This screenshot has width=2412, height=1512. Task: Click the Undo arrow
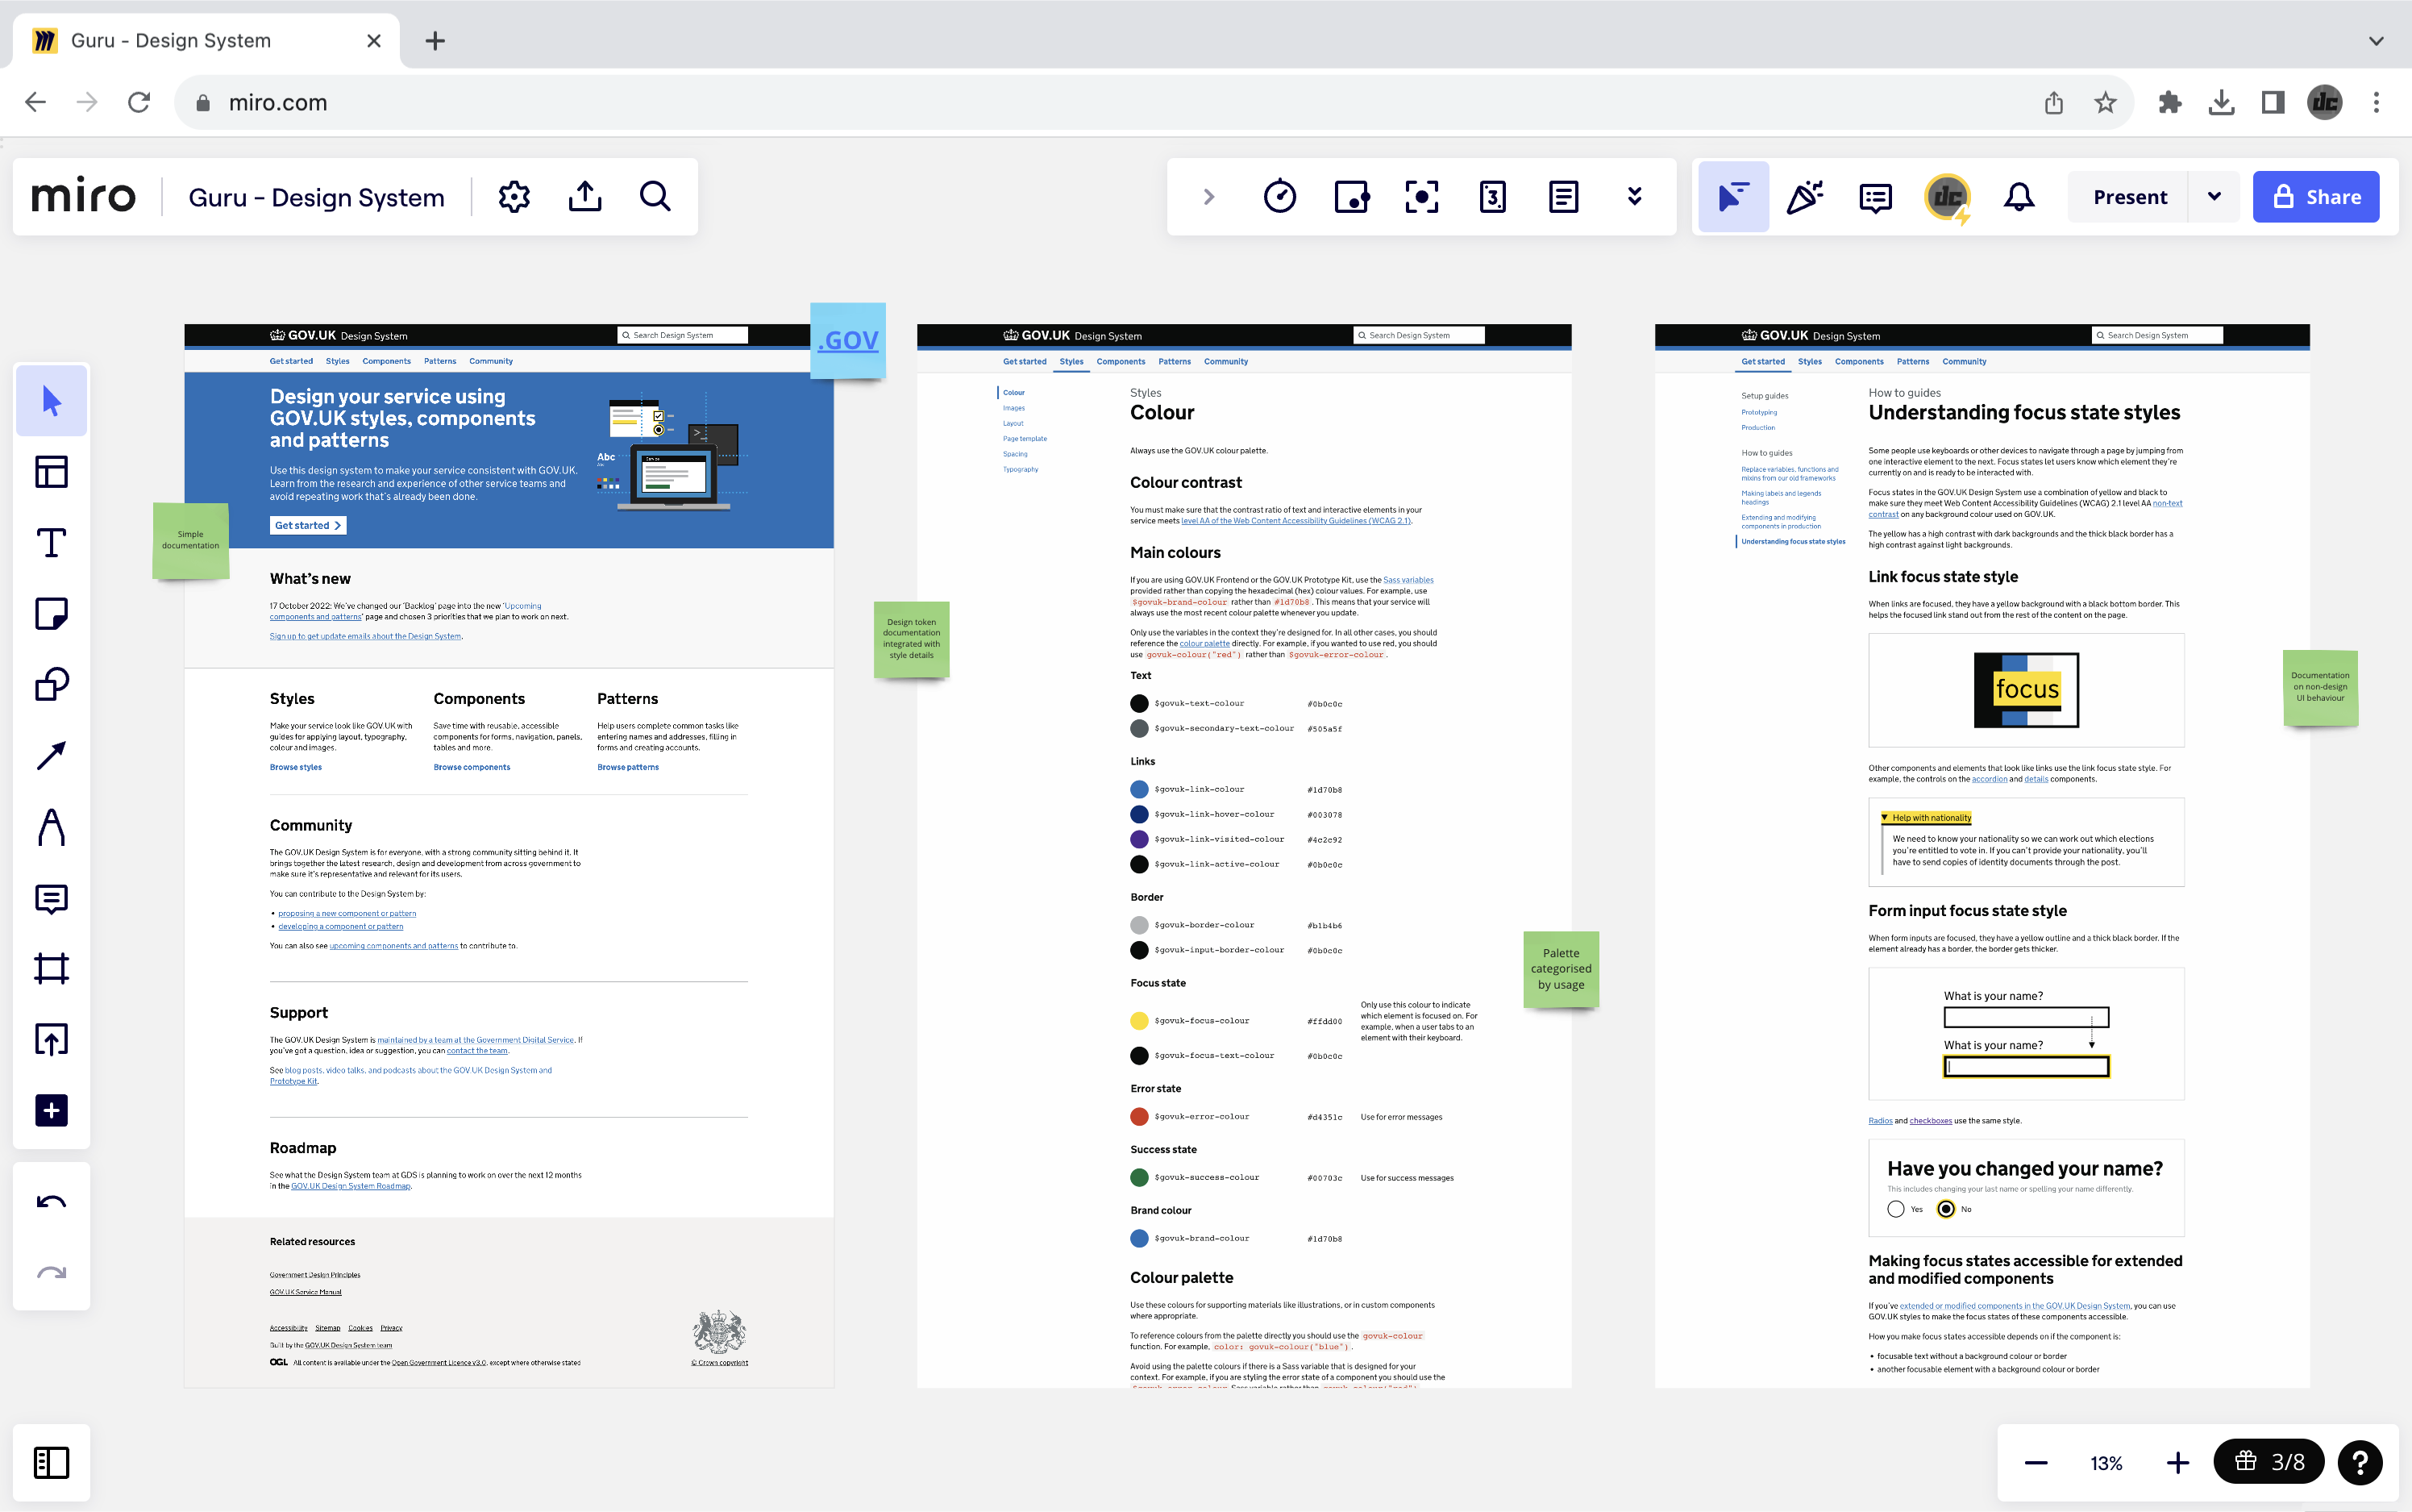click(52, 1202)
